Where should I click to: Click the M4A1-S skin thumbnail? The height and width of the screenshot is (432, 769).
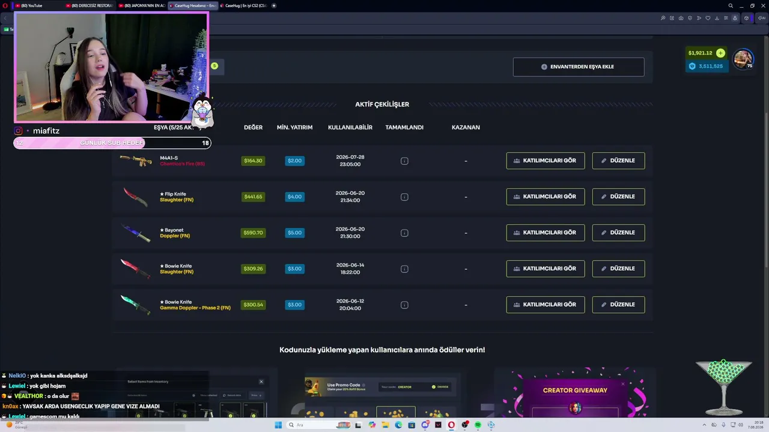pos(136,160)
